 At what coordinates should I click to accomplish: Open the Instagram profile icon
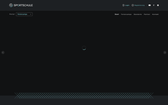158,5
